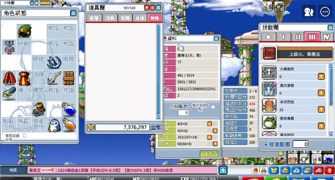
Task: Select the green hat equipment slot
Action: tap(24, 31)
